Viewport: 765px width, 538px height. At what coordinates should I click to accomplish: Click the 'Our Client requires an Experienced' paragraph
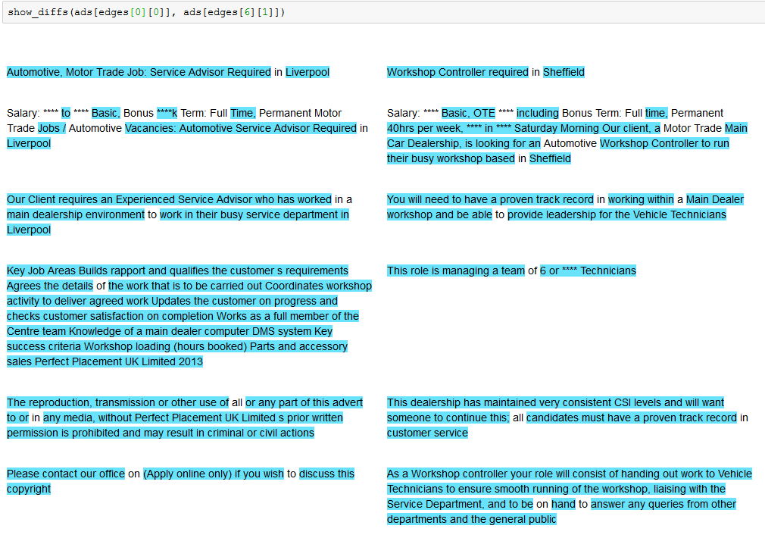tap(179, 214)
